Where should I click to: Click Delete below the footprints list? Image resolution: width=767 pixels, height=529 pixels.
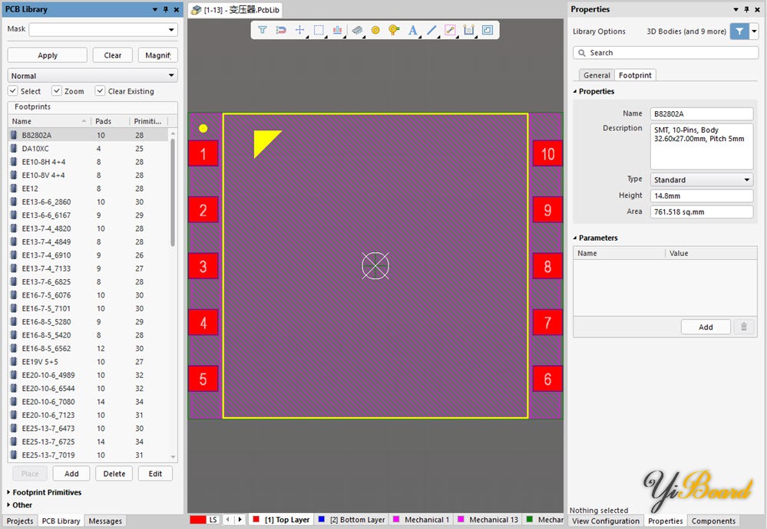(114, 473)
